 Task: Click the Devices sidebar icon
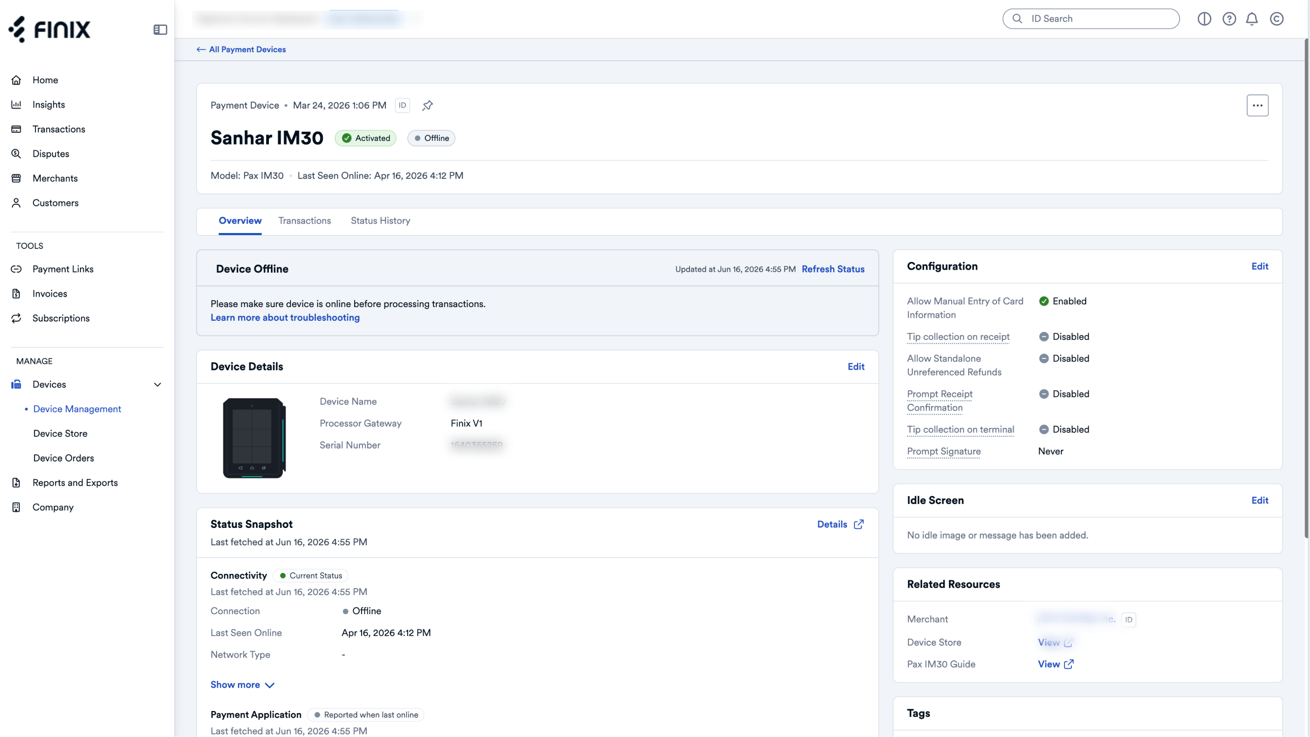click(x=16, y=384)
